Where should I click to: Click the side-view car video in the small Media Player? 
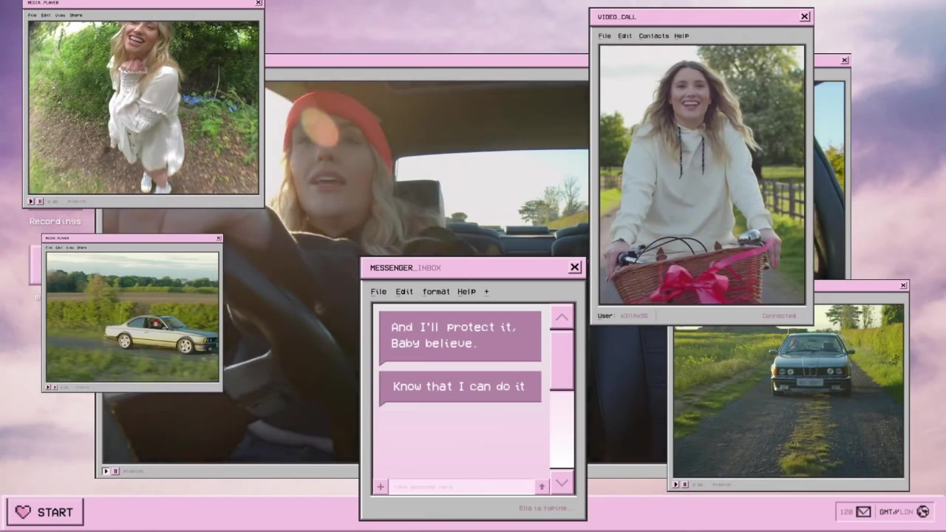(x=132, y=317)
